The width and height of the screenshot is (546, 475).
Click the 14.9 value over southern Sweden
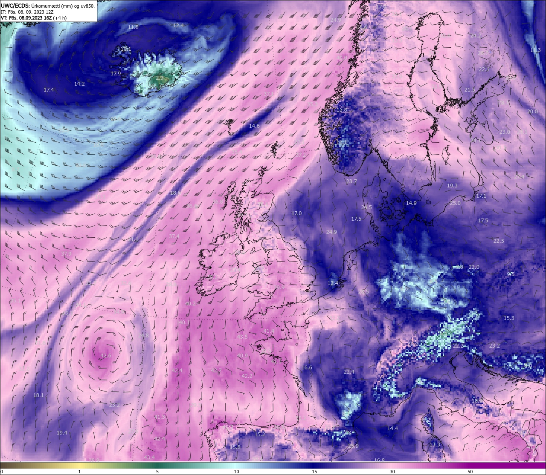(x=411, y=203)
